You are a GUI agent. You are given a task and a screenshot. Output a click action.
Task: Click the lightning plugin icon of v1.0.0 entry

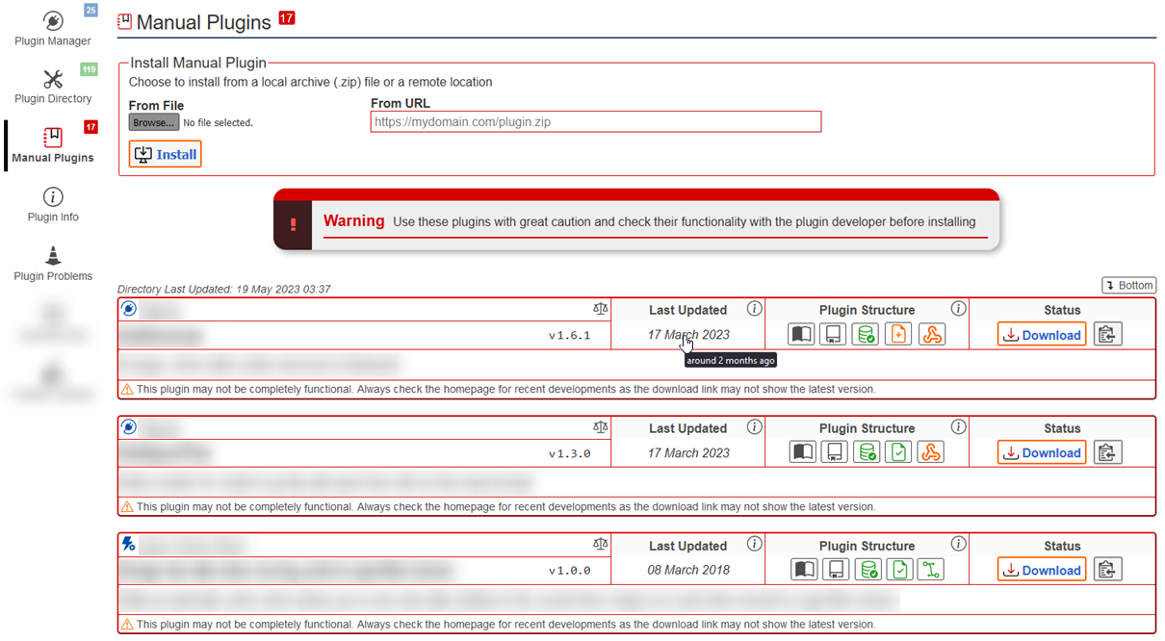tap(129, 544)
